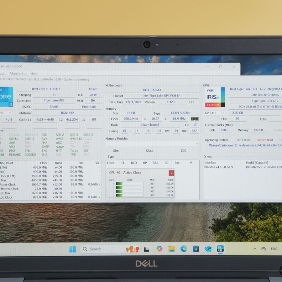Click the 10 nm process value

click(x=93, y=89)
